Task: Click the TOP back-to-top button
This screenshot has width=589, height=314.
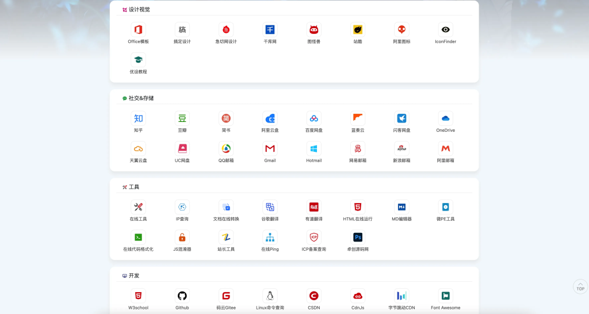Action: pyautogui.click(x=580, y=286)
